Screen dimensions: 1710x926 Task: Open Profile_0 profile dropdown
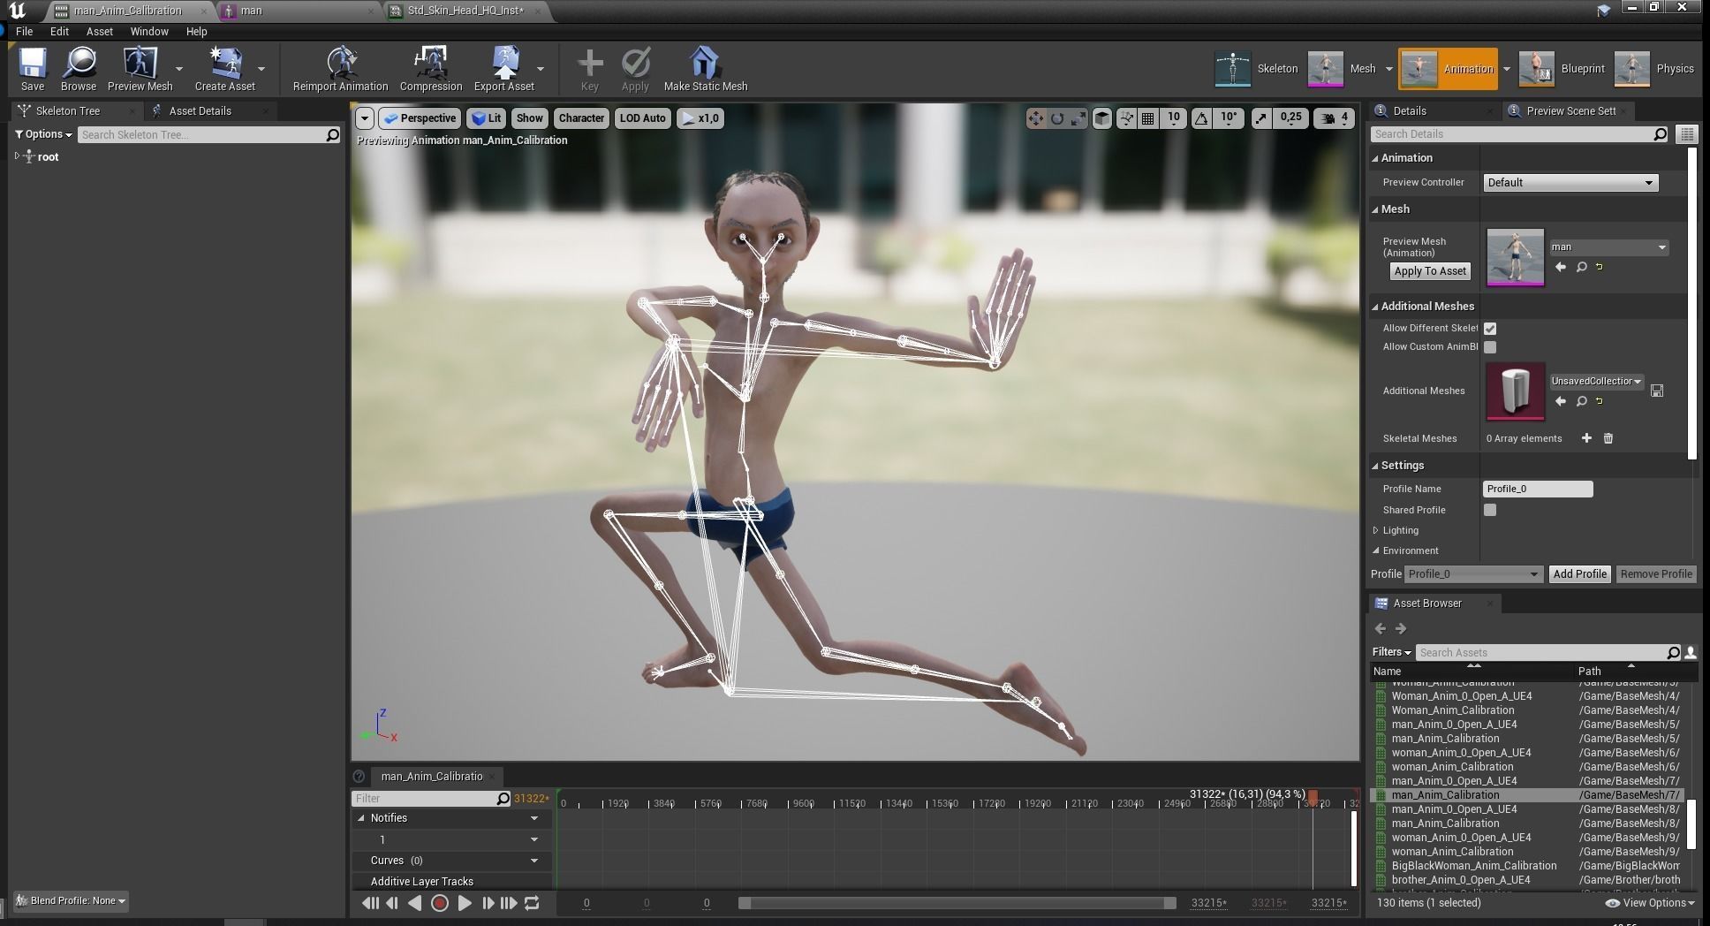point(1473,574)
